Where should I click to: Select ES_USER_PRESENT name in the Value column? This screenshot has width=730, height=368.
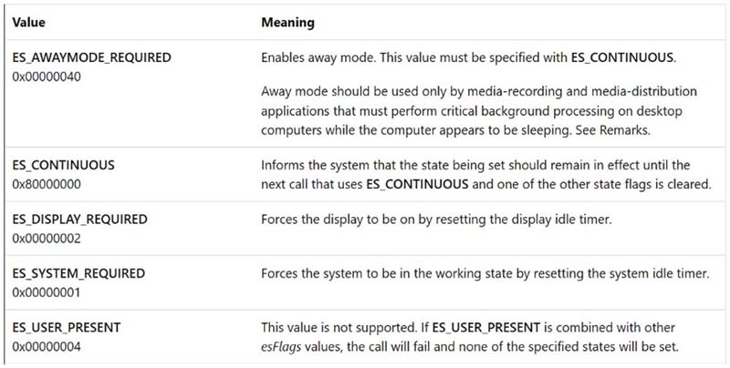click(67, 326)
